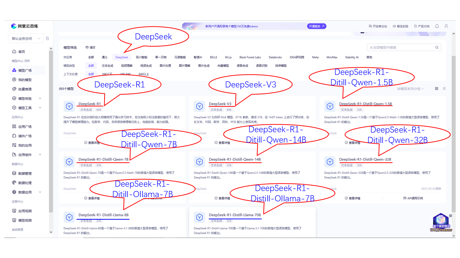Click the search magnifier icon
Image resolution: width=460 pixels, height=258 pixels.
pyautogui.click(x=437, y=47)
